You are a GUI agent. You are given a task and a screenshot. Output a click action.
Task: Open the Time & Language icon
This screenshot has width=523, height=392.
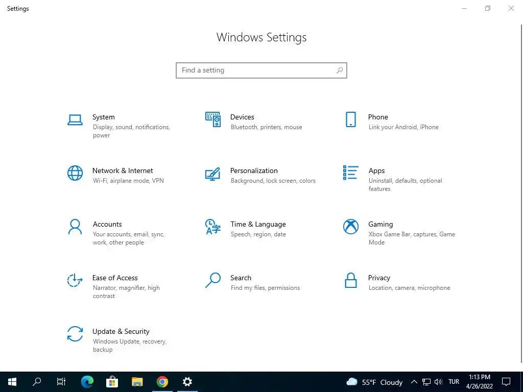[213, 227]
